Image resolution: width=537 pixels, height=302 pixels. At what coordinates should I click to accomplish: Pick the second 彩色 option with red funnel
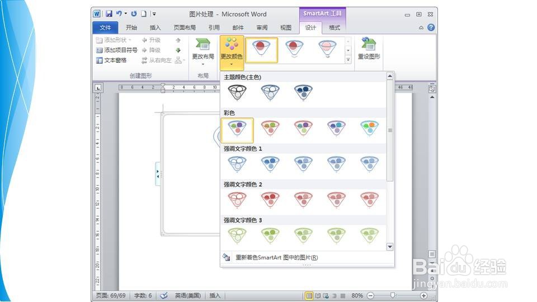[x=271, y=129]
